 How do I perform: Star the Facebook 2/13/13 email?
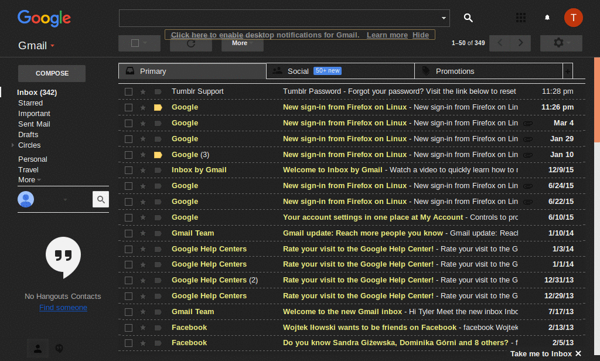point(143,328)
